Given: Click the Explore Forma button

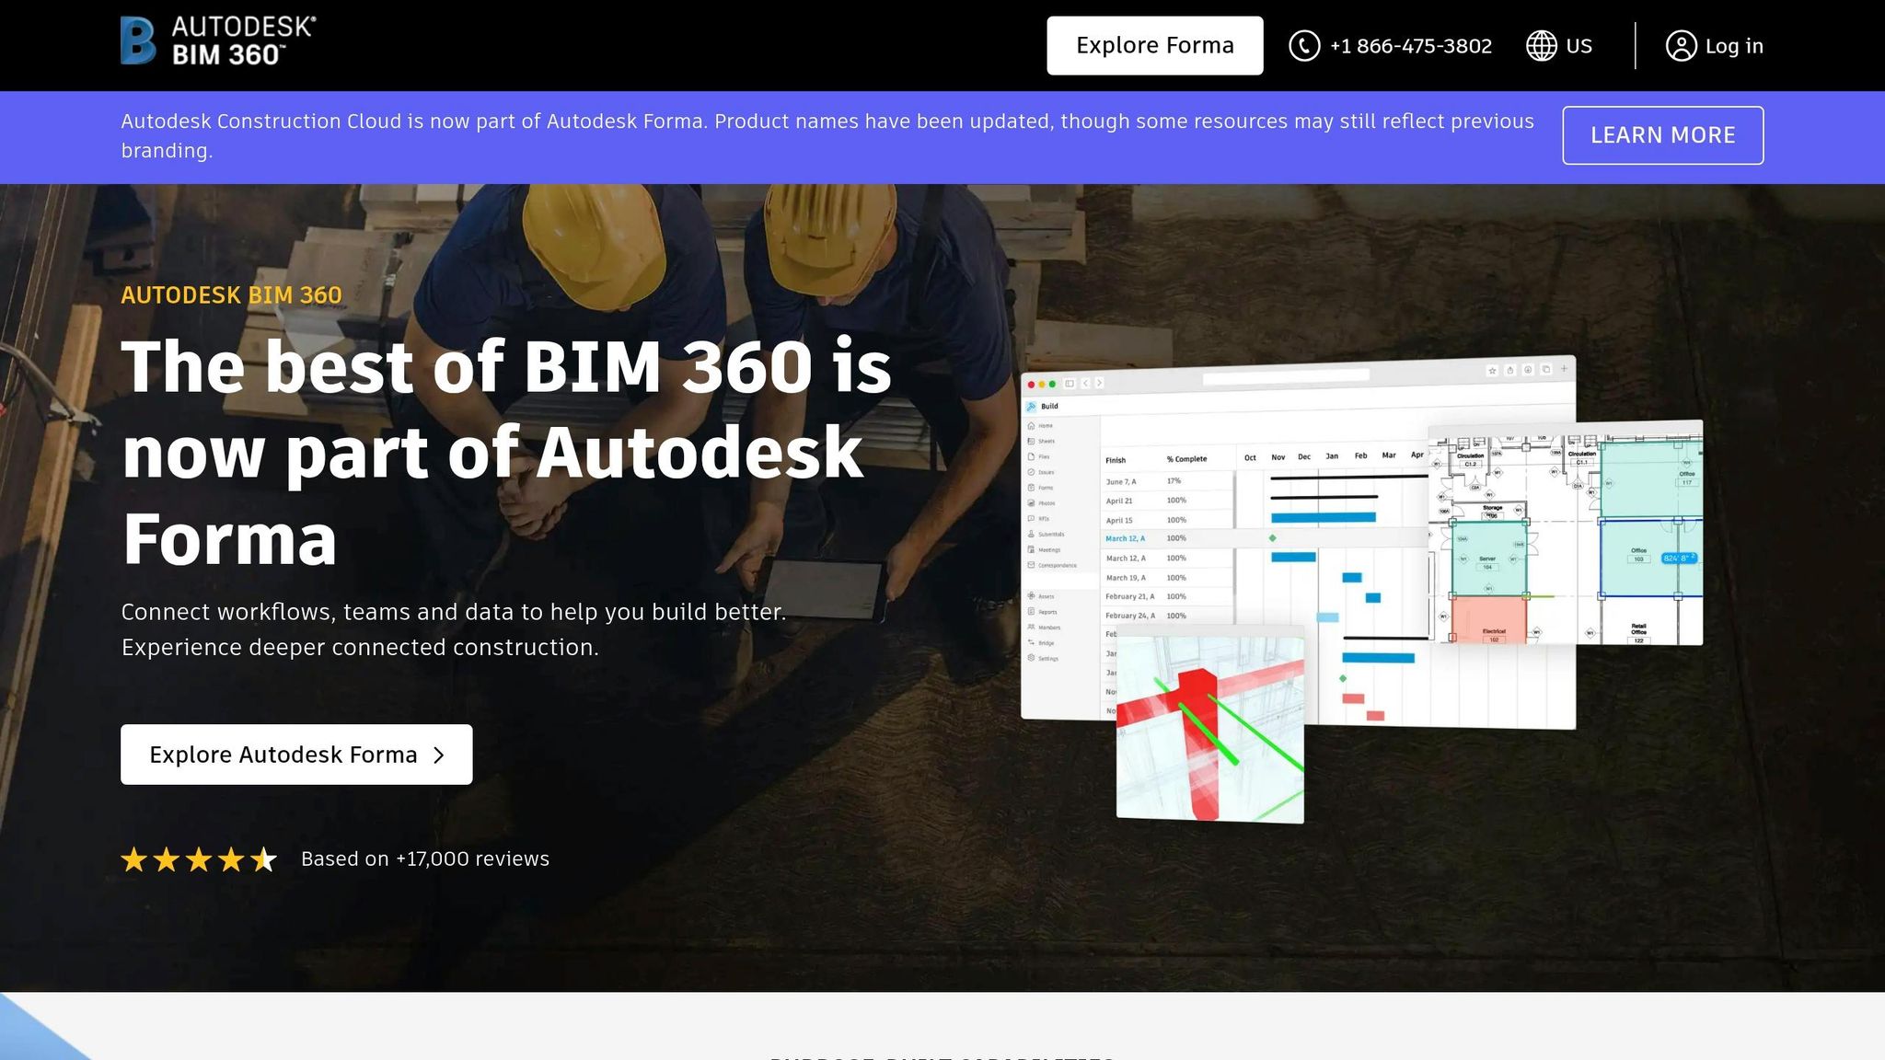Looking at the screenshot, I should (x=1154, y=45).
